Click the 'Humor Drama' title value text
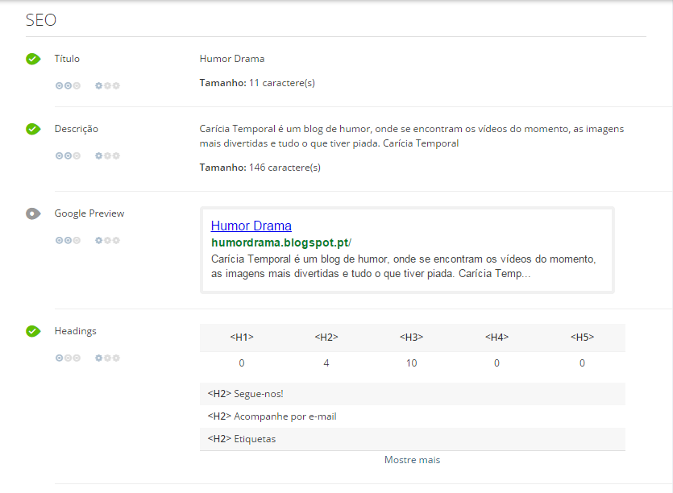 232,58
